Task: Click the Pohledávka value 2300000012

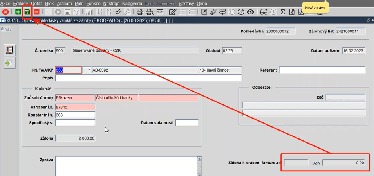Action: tap(280, 31)
